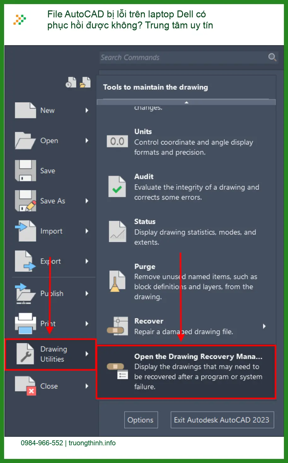
Task: Select the Save menu item label
Action: pyautogui.click(x=48, y=171)
